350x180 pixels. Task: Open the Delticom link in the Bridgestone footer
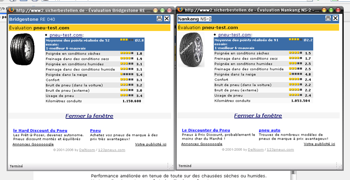coord(87,150)
